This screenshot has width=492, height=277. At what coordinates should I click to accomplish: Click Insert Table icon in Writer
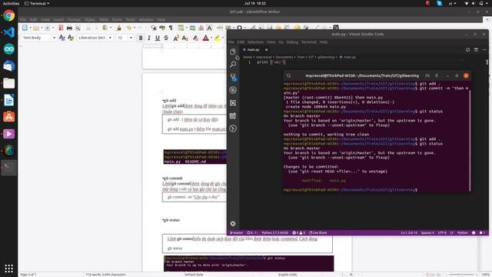pyautogui.click(x=181, y=28)
